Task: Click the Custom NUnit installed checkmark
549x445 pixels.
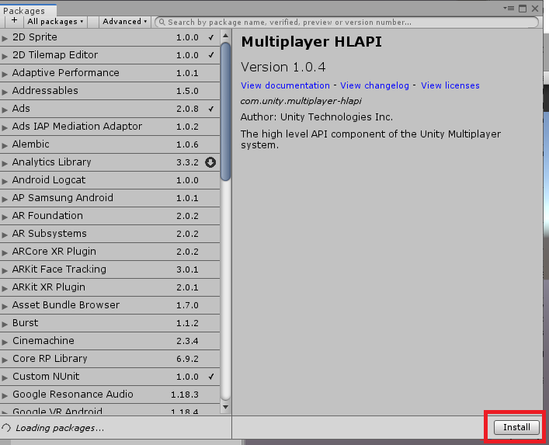Action: coord(211,377)
